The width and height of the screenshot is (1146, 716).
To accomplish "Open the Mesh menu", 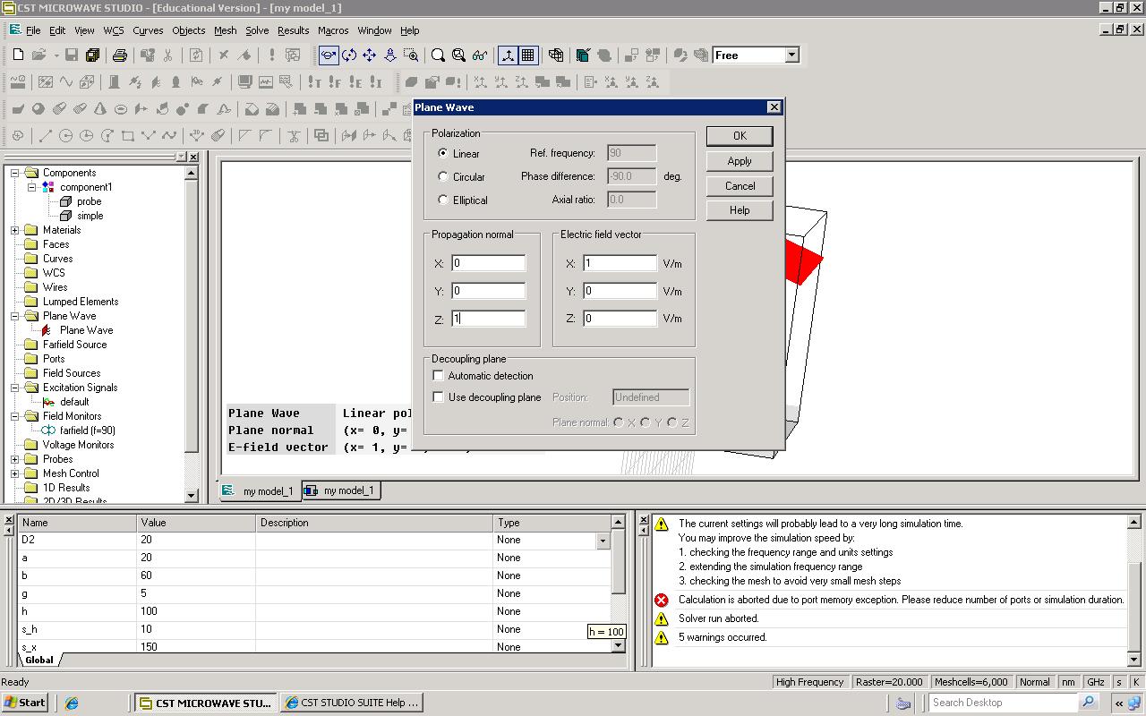I will coord(225,30).
